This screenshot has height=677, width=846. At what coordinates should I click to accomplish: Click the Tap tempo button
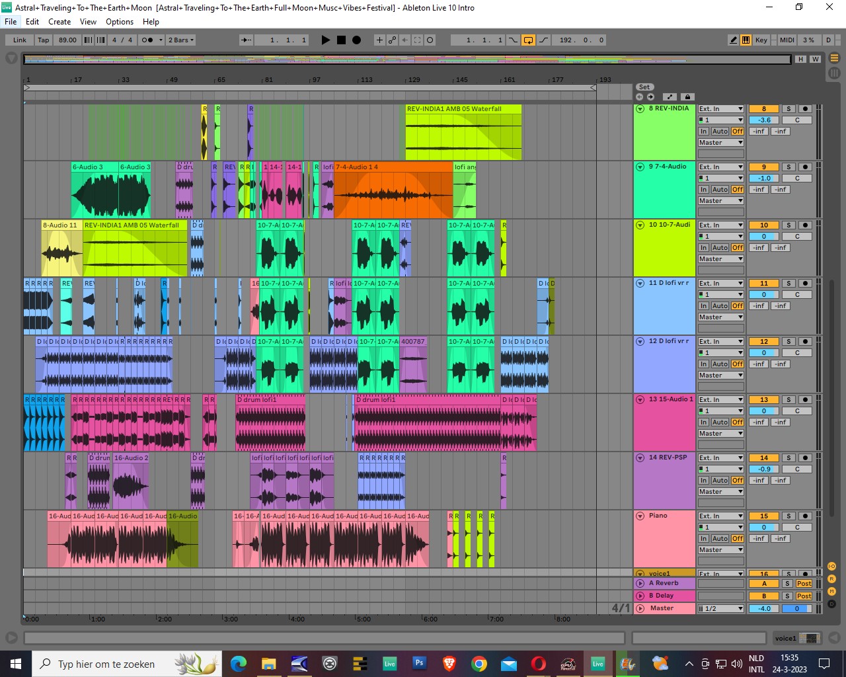point(44,40)
